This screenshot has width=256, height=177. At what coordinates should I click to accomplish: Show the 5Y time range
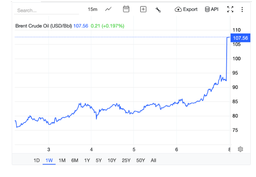click(x=98, y=160)
